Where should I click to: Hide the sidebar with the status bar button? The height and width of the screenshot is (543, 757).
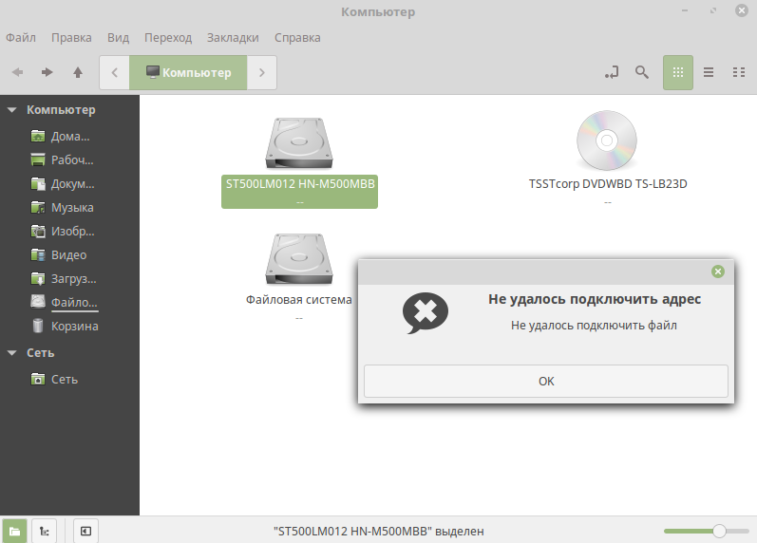pyautogui.click(x=85, y=532)
